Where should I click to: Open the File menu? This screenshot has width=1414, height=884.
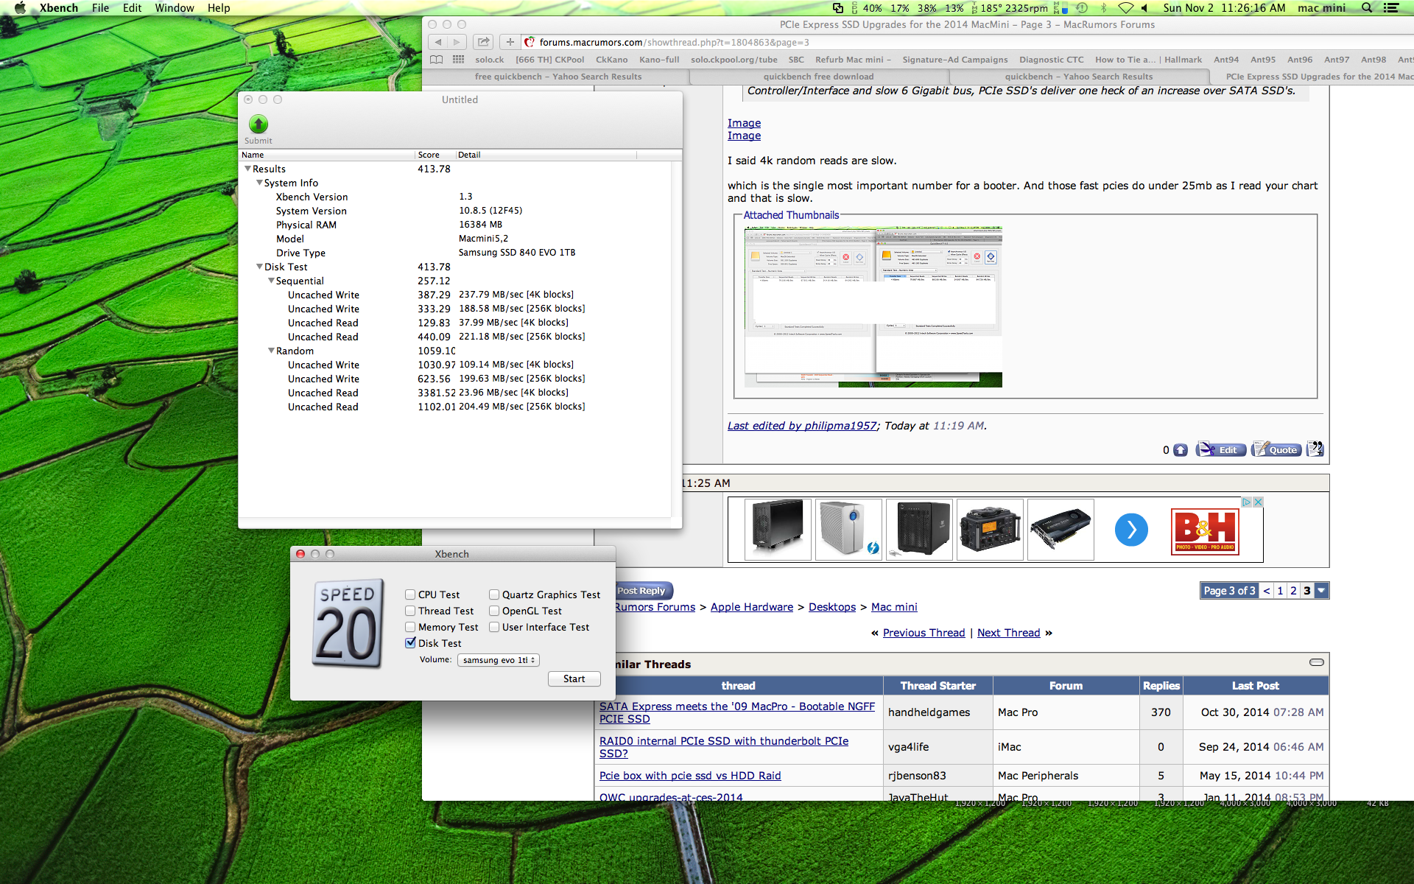(101, 8)
